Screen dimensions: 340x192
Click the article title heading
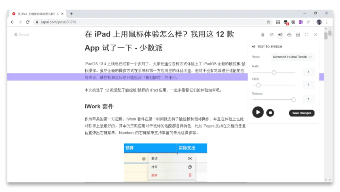tap(159, 41)
